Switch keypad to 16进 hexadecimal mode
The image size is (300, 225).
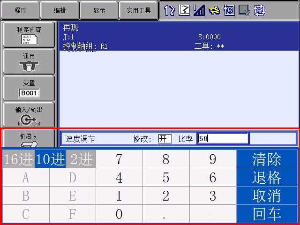[x=19, y=159]
